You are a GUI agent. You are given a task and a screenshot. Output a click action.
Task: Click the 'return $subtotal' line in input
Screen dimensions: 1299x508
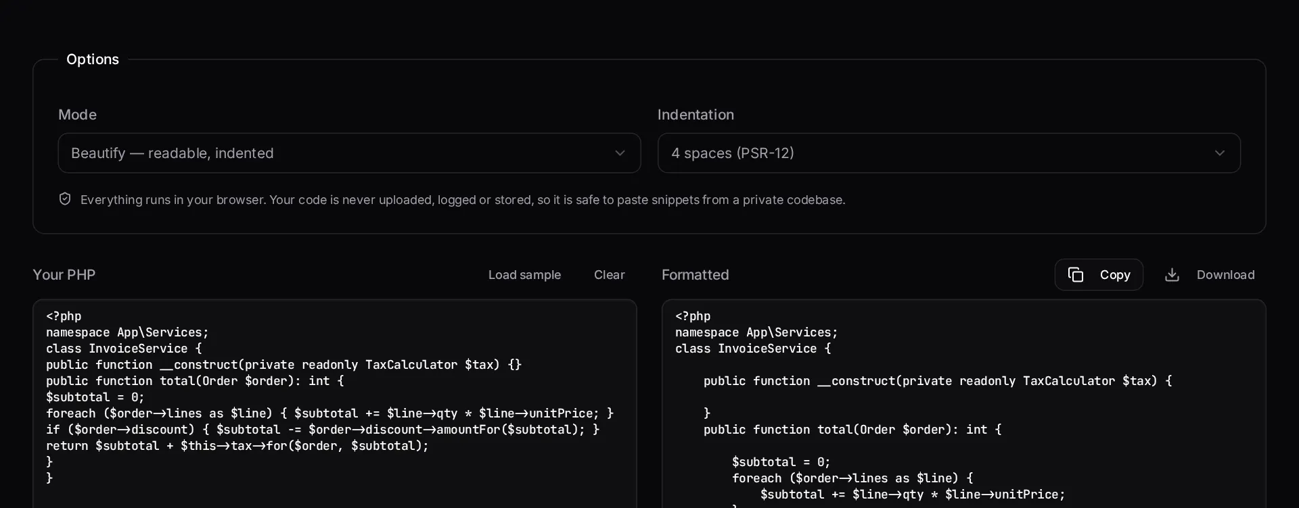237,446
